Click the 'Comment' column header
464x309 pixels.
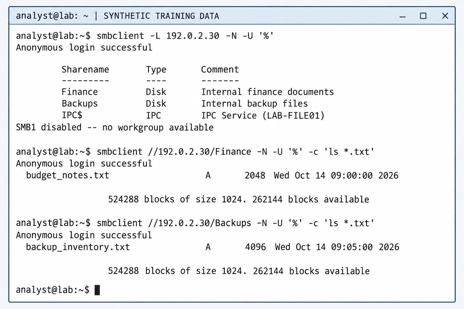[x=220, y=70]
